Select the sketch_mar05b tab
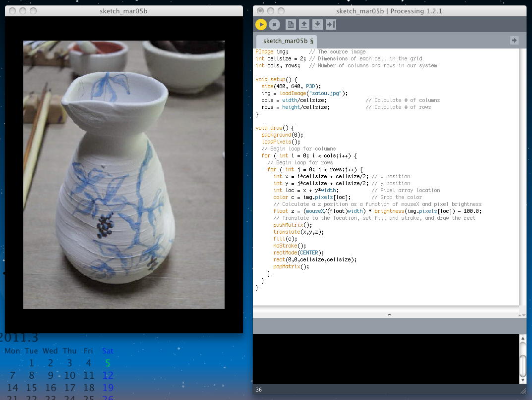The image size is (532, 400). coord(287,41)
